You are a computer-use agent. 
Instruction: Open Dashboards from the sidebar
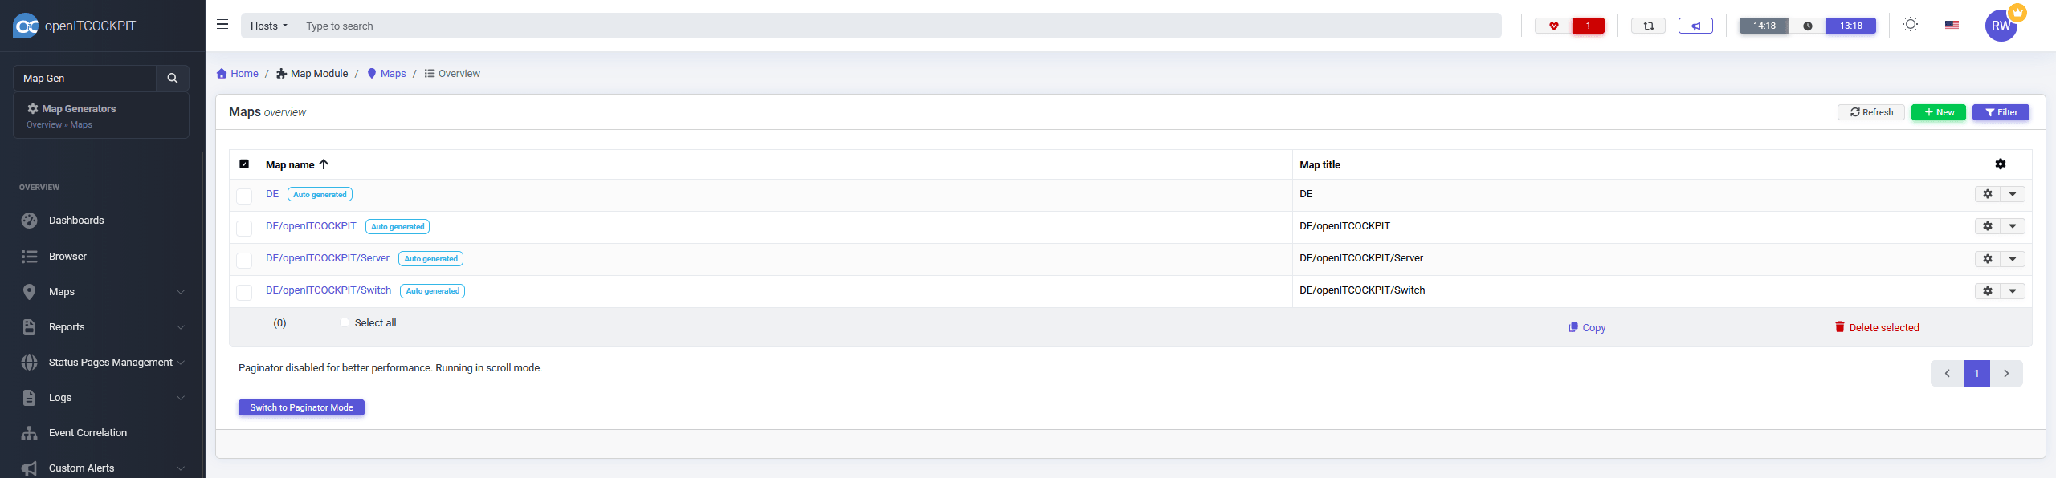(x=76, y=221)
